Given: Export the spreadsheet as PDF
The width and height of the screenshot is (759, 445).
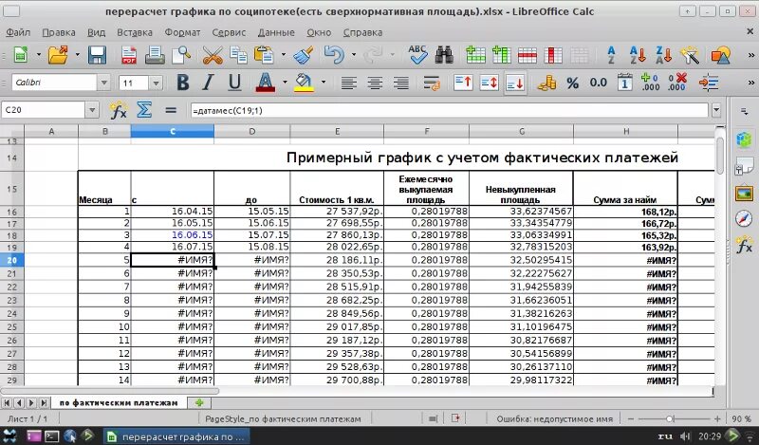Looking at the screenshot, I should (x=129, y=55).
